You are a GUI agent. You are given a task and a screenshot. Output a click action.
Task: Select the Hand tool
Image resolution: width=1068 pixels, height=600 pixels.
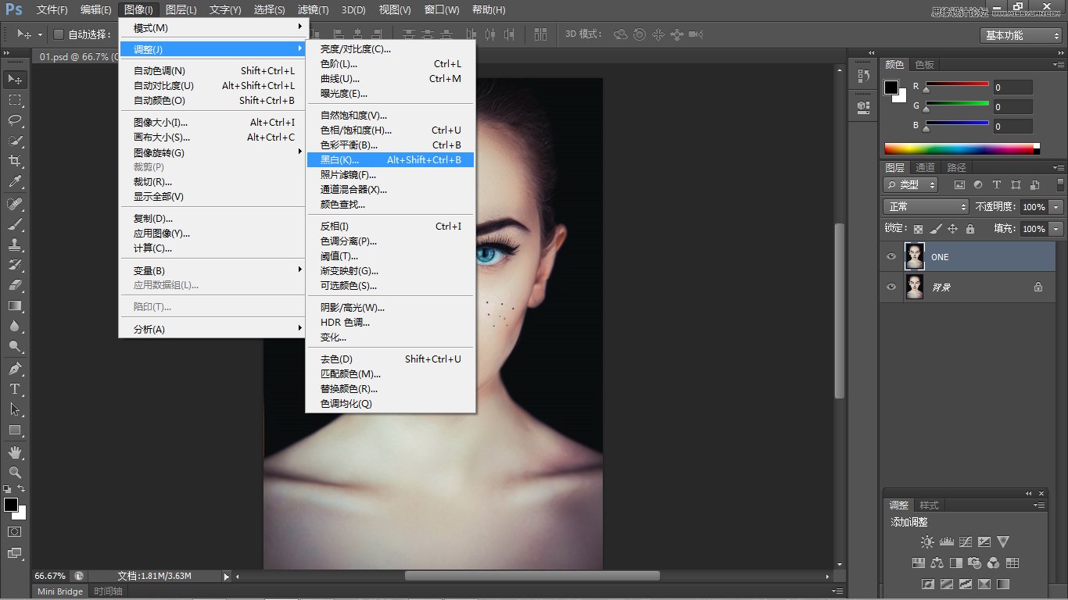[x=15, y=452]
